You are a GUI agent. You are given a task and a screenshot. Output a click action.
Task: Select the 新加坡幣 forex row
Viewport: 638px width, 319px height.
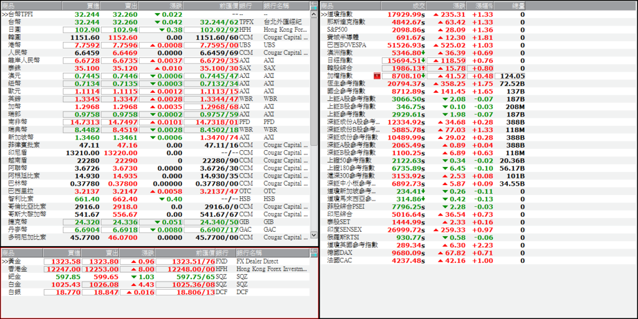(x=155, y=138)
